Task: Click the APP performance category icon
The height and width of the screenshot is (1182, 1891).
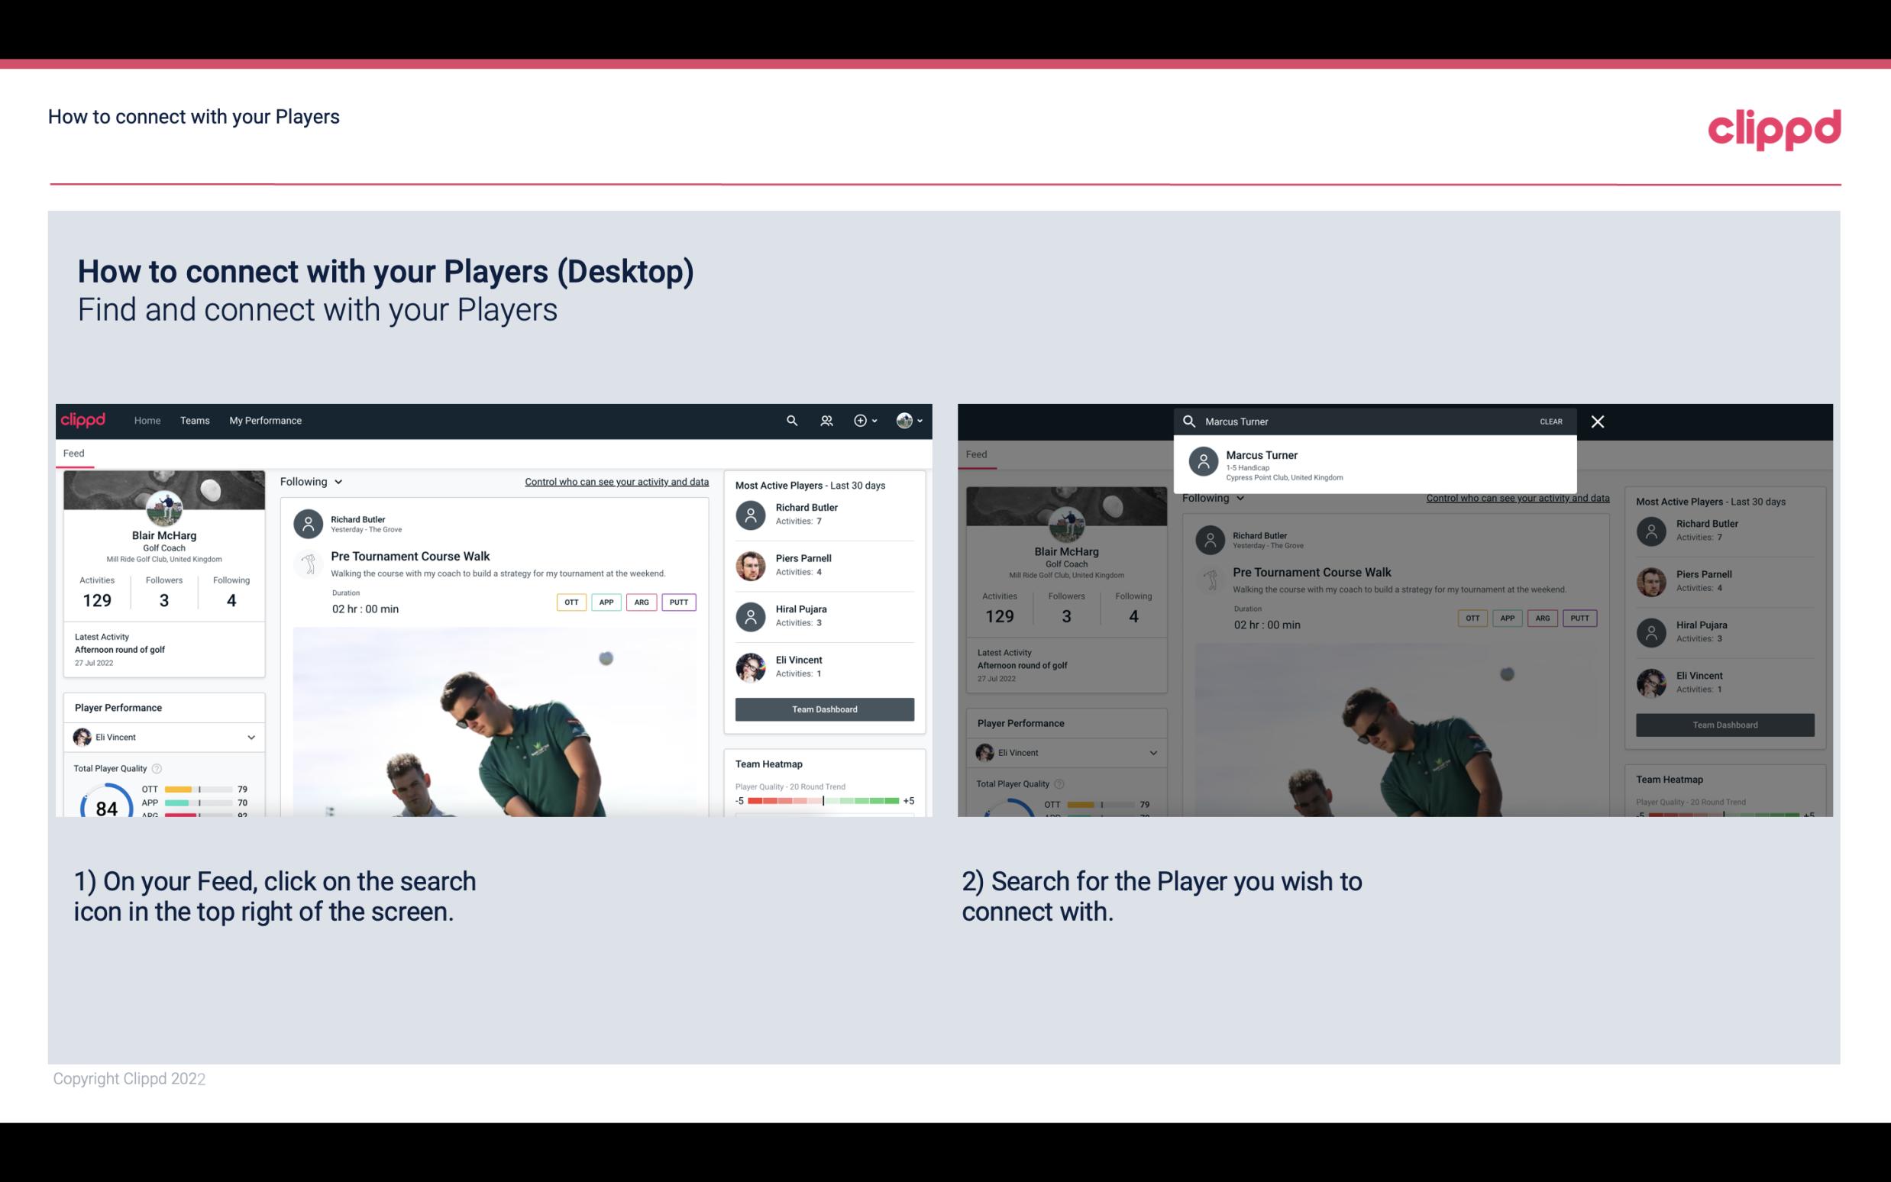Action: [x=604, y=600]
